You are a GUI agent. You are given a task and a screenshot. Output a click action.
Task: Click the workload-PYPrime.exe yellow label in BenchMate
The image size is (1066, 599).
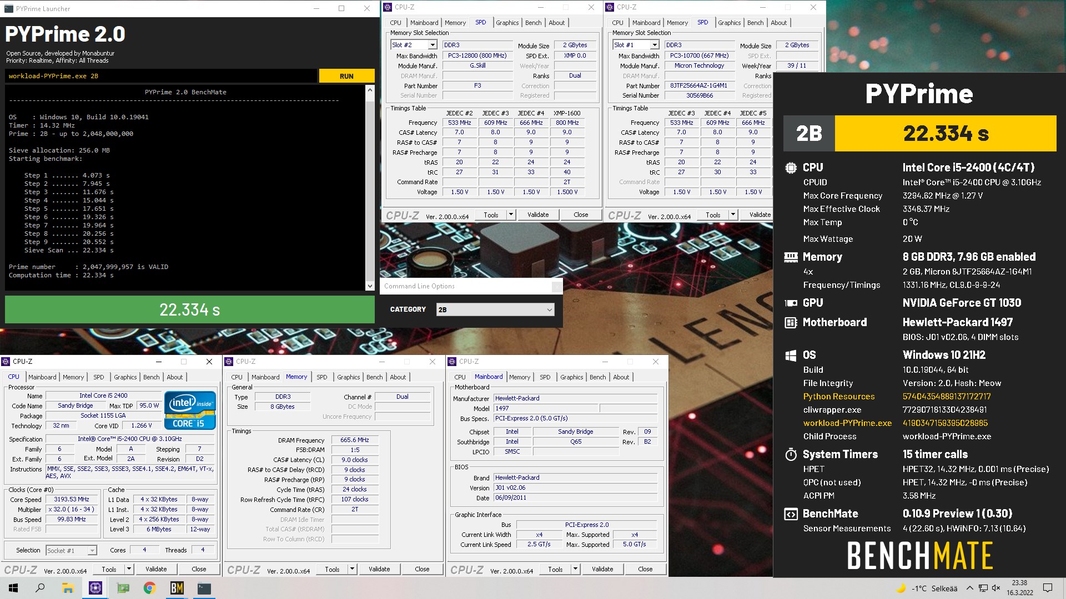pyautogui.click(x=847, y=423)
